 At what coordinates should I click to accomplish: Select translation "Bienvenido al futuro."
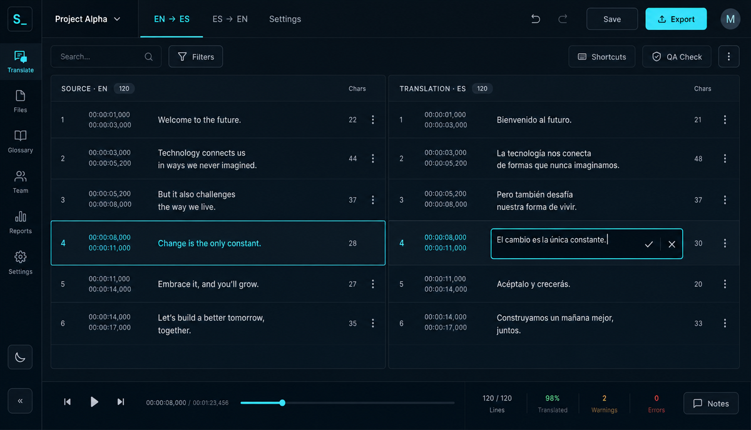534,120
